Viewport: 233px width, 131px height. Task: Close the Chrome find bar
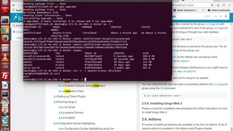coord(226,16)
